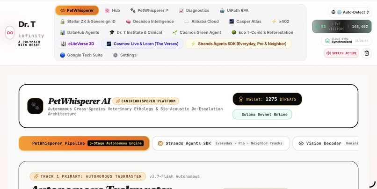Image resolution: width=377 pixels, height=189 pixels.
Task: Click the PetWhisperer AI paw logo
Action: [x=35, y=106]
